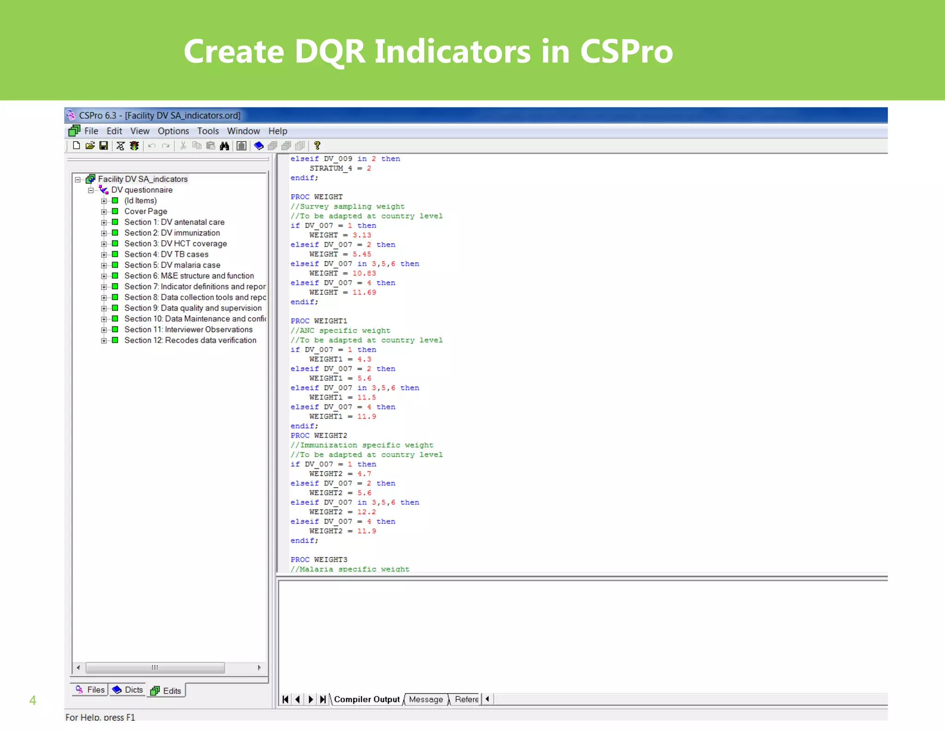Expand Section 1: DV antenatal care
Screen dimensions: 945x730
(x=104, y=222)
